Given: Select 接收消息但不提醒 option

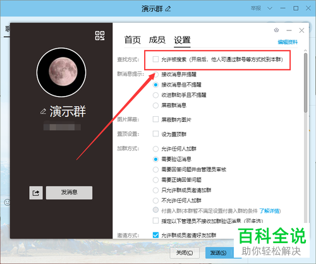Looking at the screenshot, I should point(155,85).
